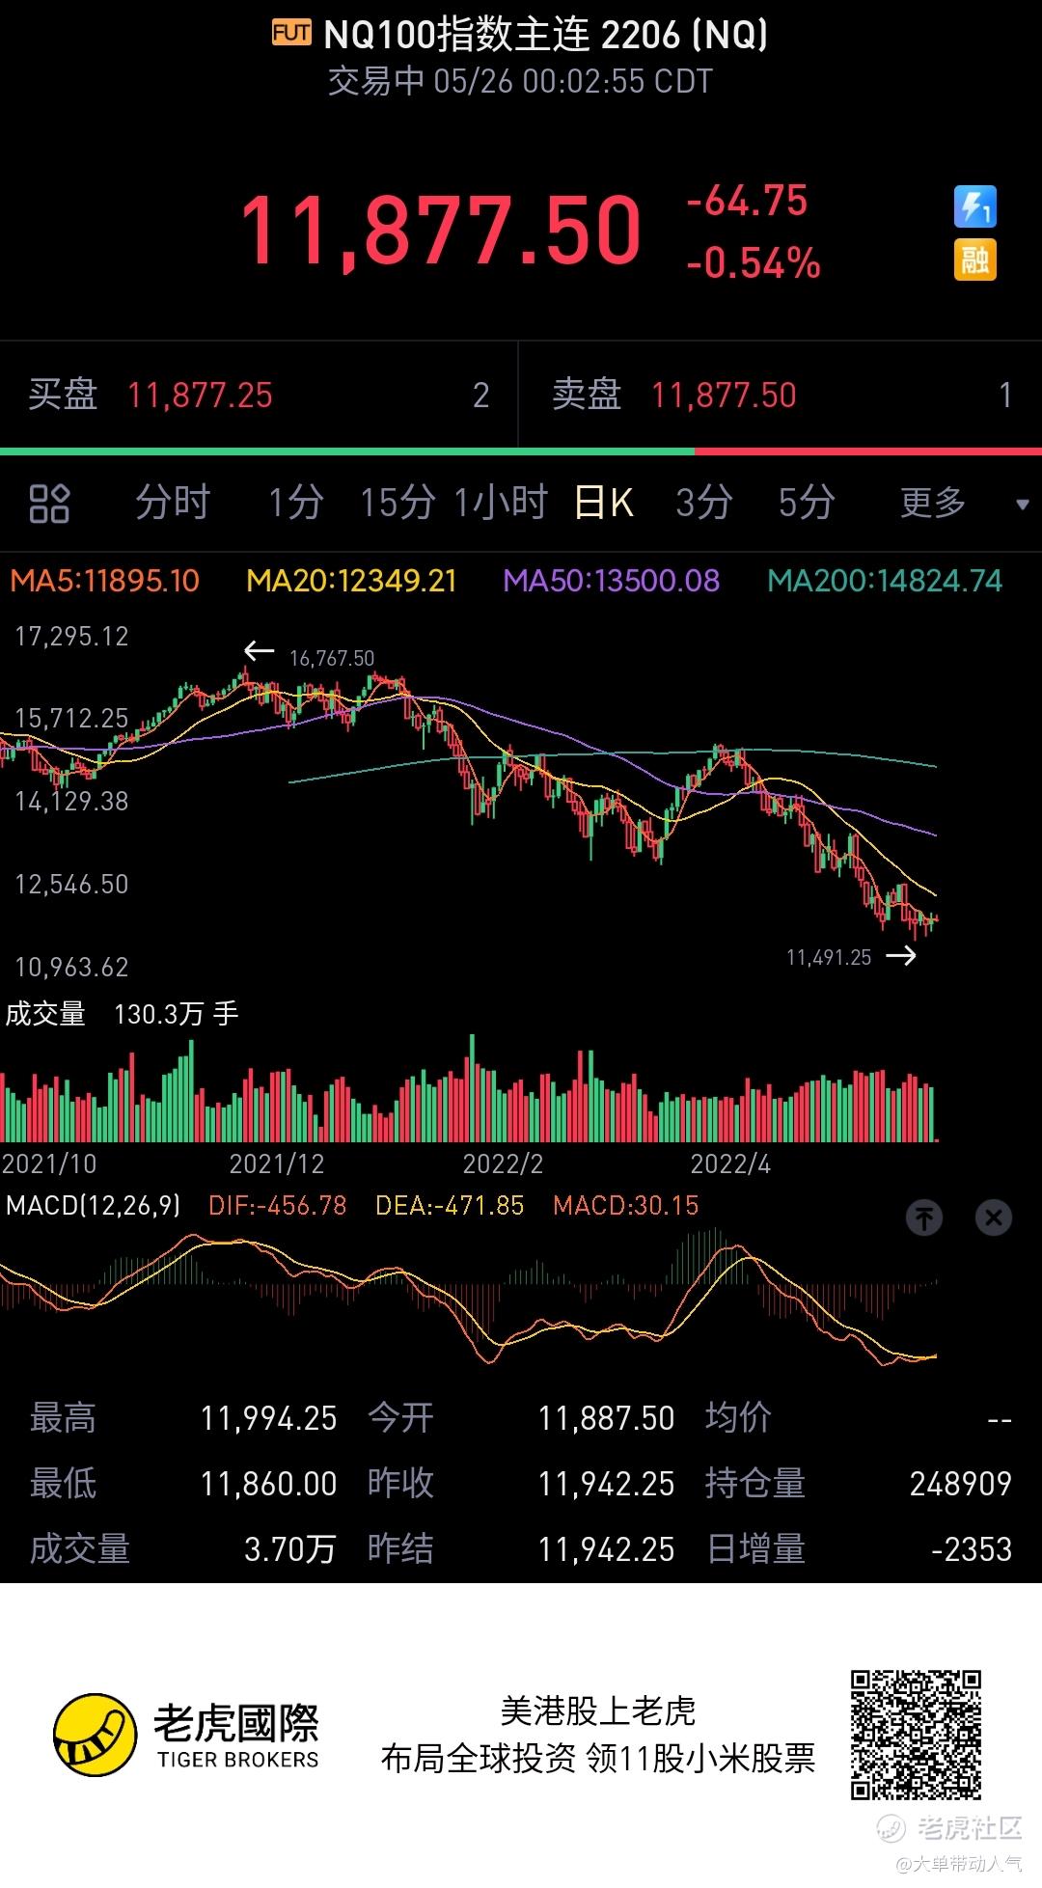
Task: Tap the MACD:30.15 value
Action: coord(625,1205)
